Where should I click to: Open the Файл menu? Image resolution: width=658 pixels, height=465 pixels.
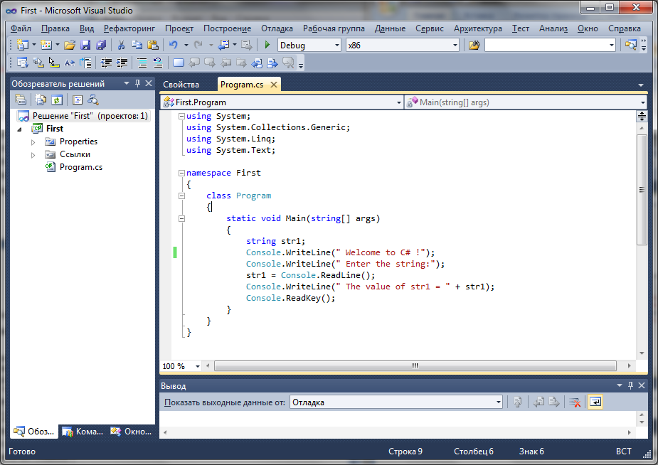[21, 28]
